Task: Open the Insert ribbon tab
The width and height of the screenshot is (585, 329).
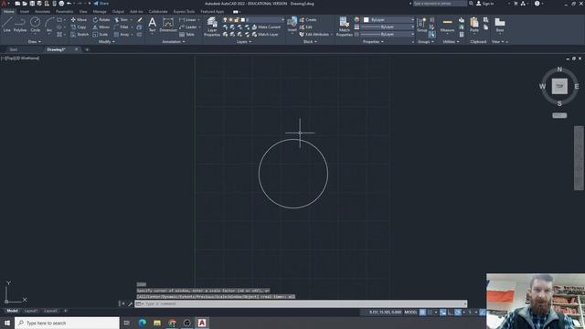Action: point(25,12)
